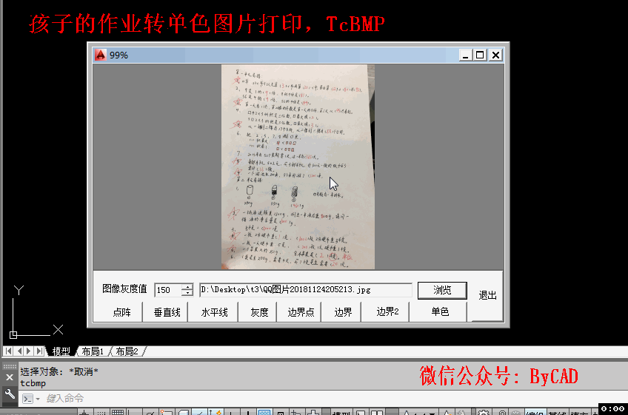Click the AutoCAD icon in dialog title bar

click(x=100, y=55)
